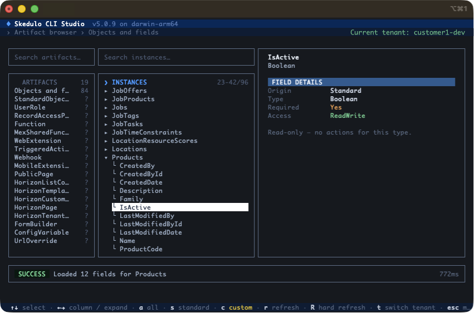Click the 772ms timing value

449,274
